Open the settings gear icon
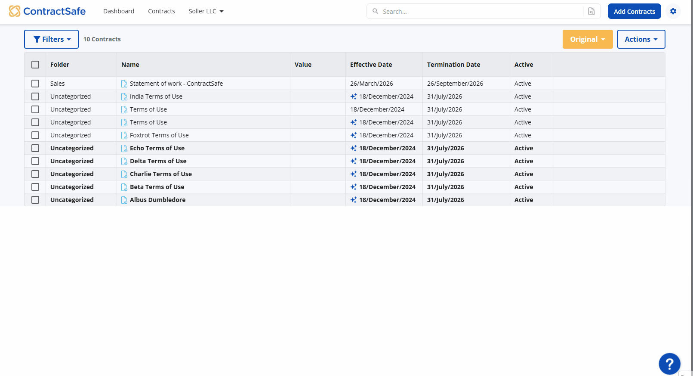This screenshot has width=693, height=376. tap(673, 11)
